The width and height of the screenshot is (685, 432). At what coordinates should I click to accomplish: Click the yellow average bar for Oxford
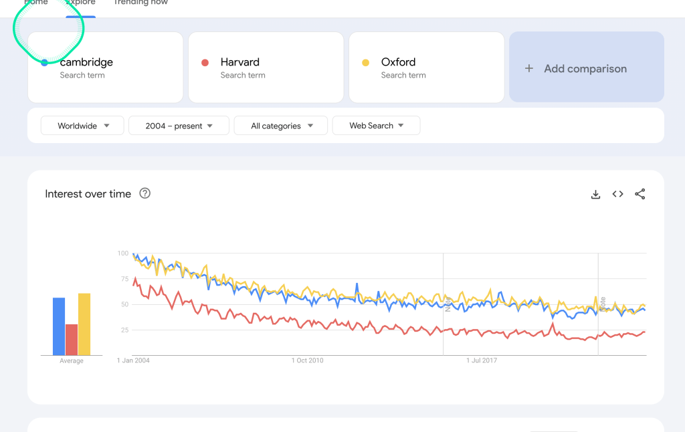click(84, 324)
